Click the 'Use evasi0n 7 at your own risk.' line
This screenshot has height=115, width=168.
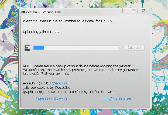click(x=46, y=73)
